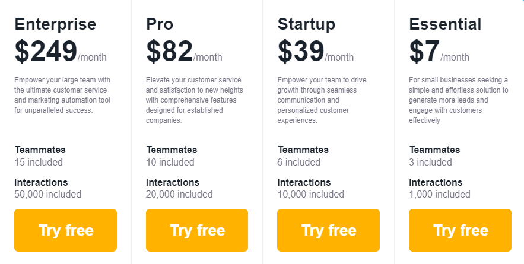The height and width of the screenshot is (264, 524).
Task: Click Try free under Enterprise plan
Action: pyautogui.click(x=65, y=230)
